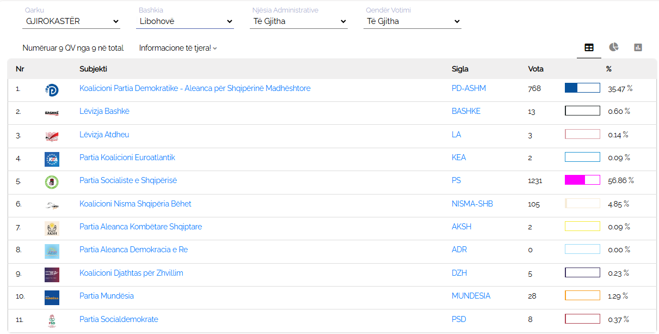Click the Lëvizja Bashkë logo
The width and height of the screenshot is (659, 334).
[52, 113]
